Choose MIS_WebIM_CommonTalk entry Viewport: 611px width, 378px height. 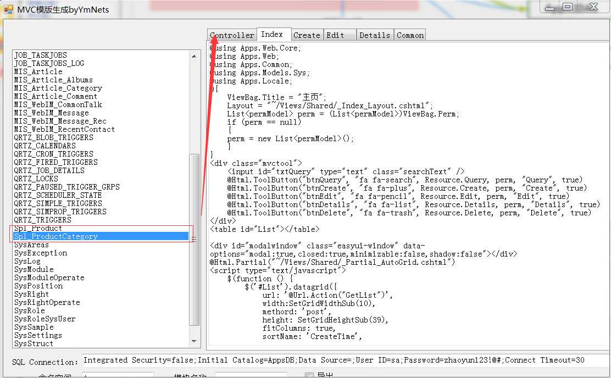click(58, 104)
